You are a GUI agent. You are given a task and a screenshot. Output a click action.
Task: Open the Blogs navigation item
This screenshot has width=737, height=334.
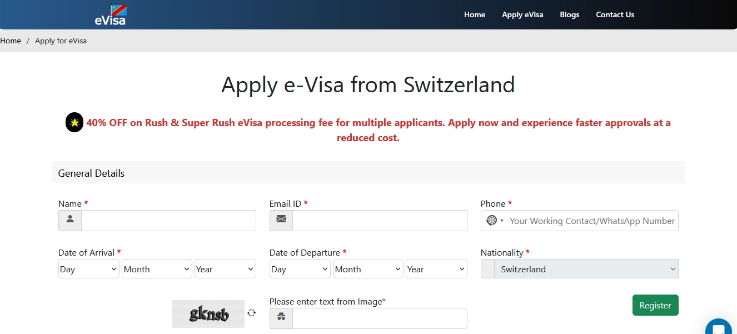point(570,14)
